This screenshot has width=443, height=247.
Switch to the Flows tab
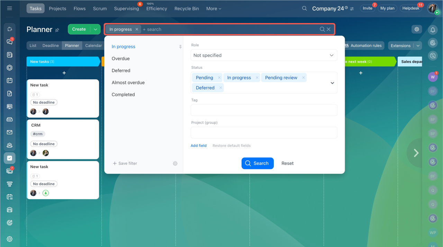(x=80, y=9)
